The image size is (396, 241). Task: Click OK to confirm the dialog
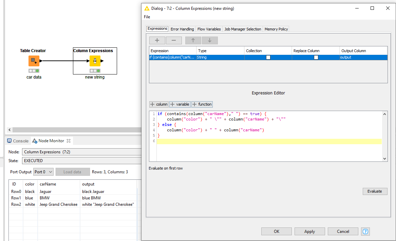[277, 232]
